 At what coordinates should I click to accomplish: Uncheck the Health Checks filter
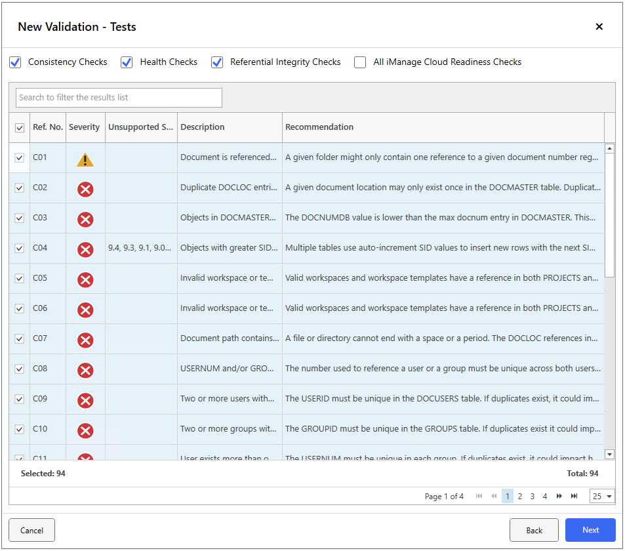click(126, 62)
